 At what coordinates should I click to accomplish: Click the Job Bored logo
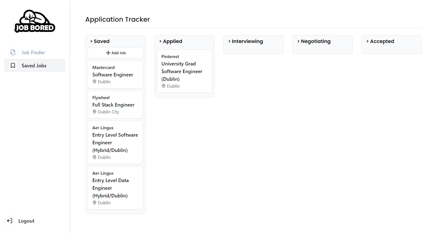tap(35, 21)
